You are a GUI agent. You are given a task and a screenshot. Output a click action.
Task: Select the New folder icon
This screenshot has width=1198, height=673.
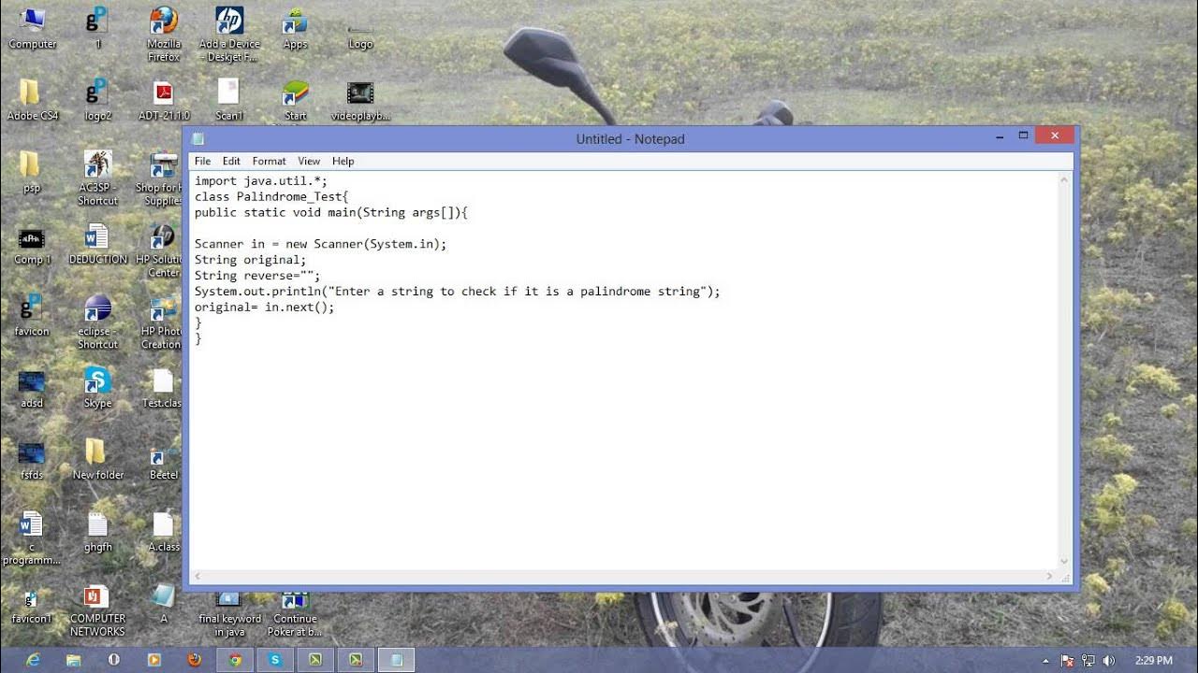97,459
